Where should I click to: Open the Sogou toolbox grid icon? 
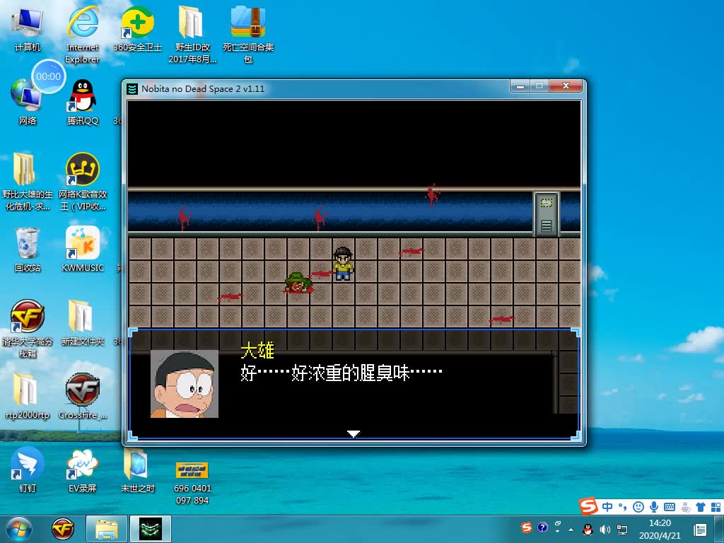pyautogui.click(x=716, y=507)
